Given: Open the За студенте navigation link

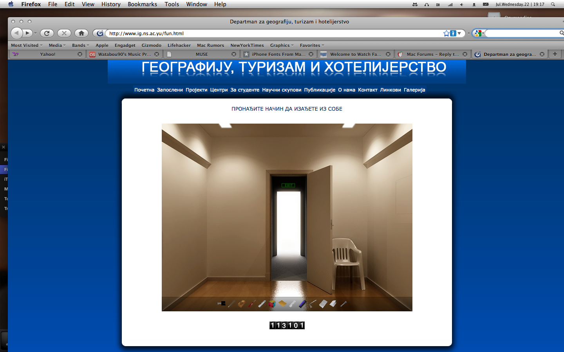Looking at the screenshot, I should 245,90.
